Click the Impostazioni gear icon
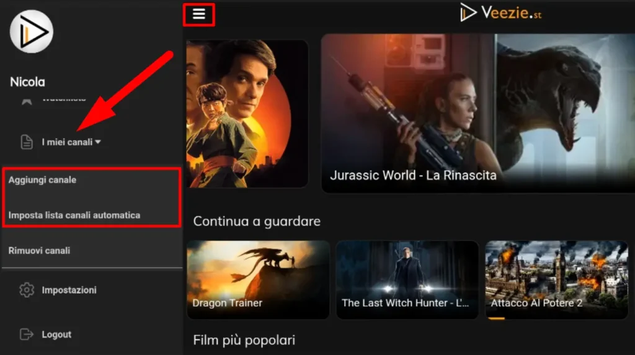 27,290
